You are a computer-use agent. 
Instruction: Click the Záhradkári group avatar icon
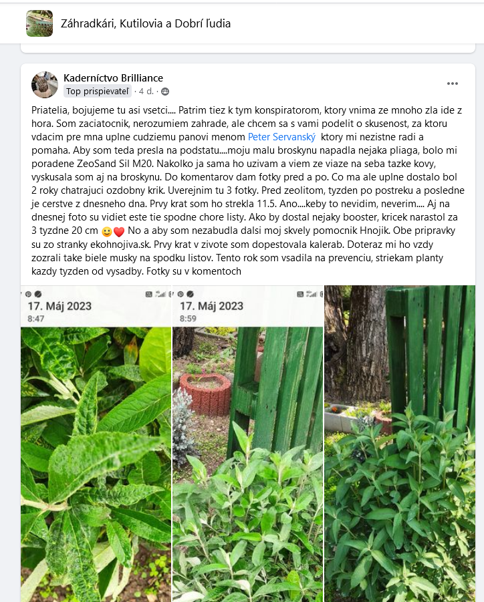pos(39,23)
